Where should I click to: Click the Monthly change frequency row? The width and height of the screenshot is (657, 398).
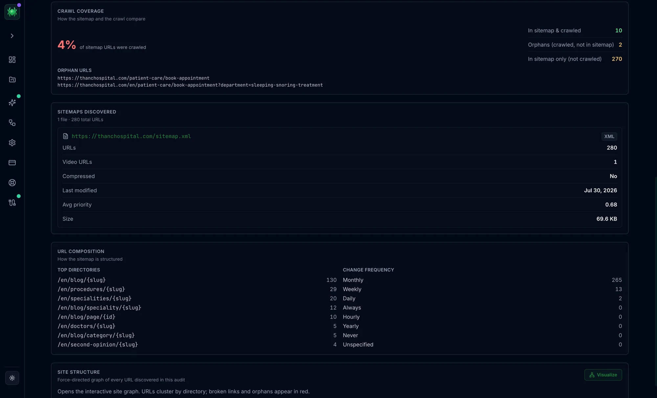(482, 280)
